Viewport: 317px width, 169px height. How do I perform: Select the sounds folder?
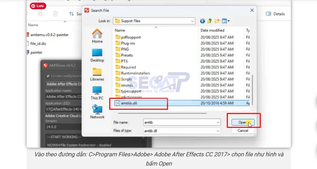tap(124, 85)
